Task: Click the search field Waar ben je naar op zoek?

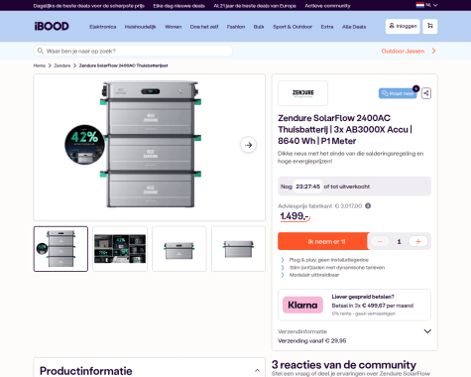Action: point(133,51)
